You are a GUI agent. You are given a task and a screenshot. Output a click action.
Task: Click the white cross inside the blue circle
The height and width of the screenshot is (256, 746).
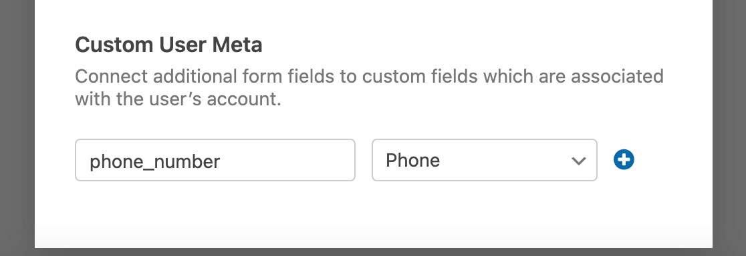point(624,160)
